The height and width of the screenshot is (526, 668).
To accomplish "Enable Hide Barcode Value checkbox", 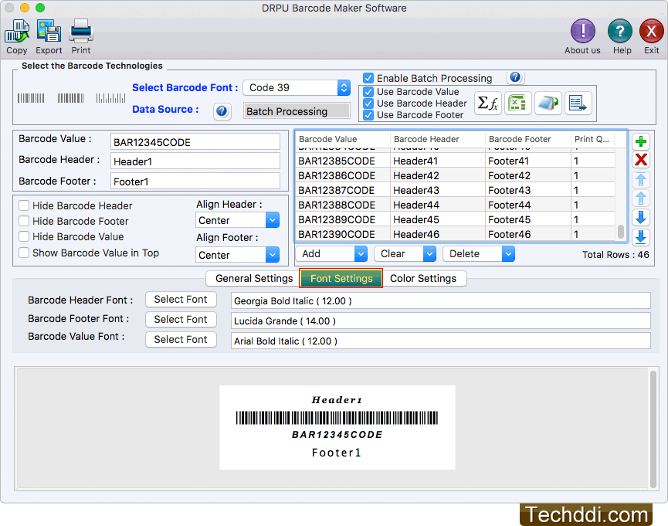I will click(x=24, y=236).
